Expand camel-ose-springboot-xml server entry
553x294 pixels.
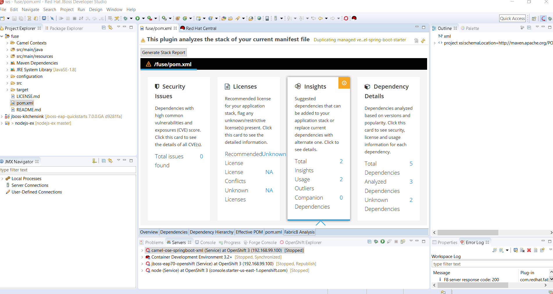[142, 250]
